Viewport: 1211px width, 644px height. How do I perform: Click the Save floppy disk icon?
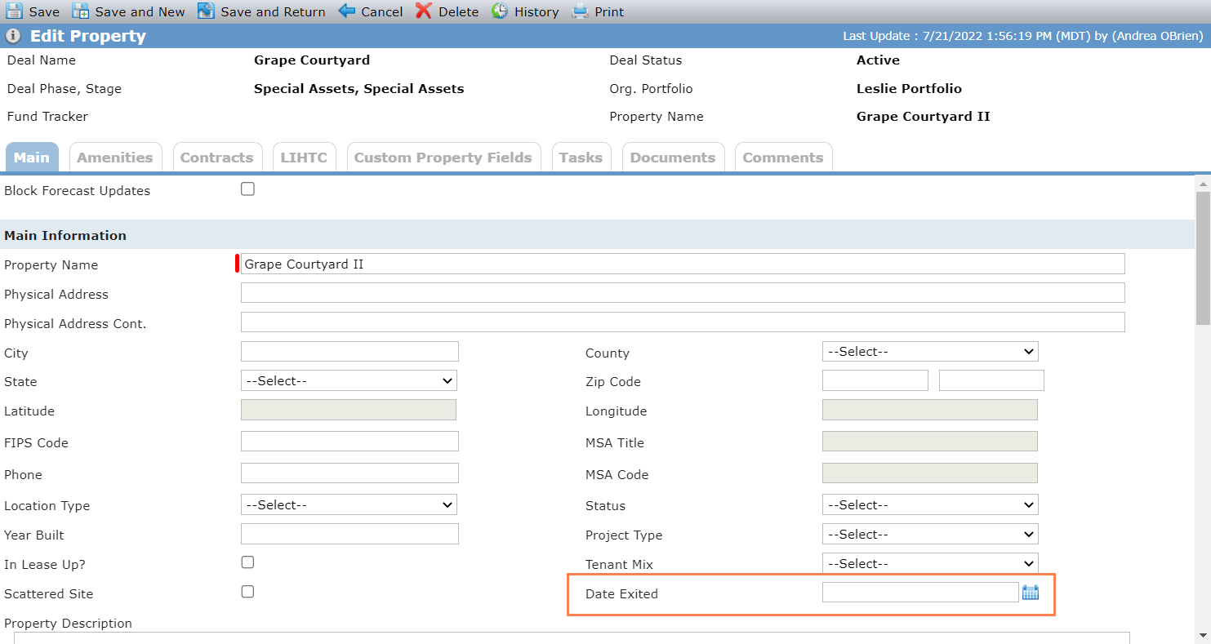point(14,11)
